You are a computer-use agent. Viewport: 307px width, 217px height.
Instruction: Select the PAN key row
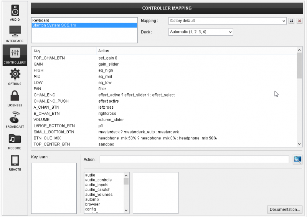164,89
